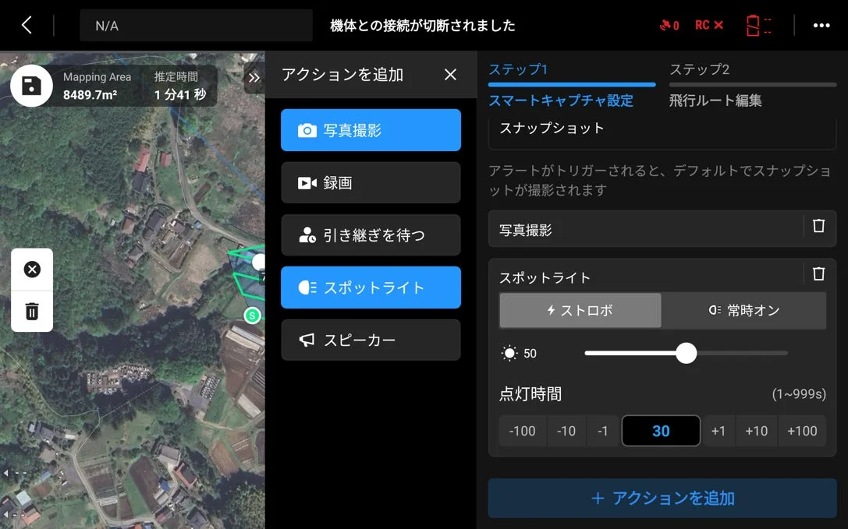Select the 録画 video recording action
The width and height of the screenshot is (848, 529).
(371, 182)
